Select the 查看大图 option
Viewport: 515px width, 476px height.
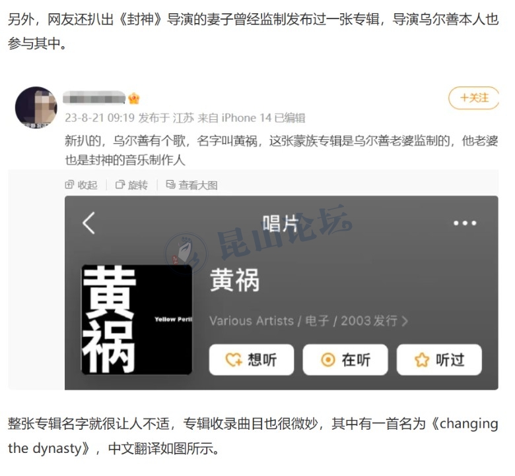(x=192, y=185)
